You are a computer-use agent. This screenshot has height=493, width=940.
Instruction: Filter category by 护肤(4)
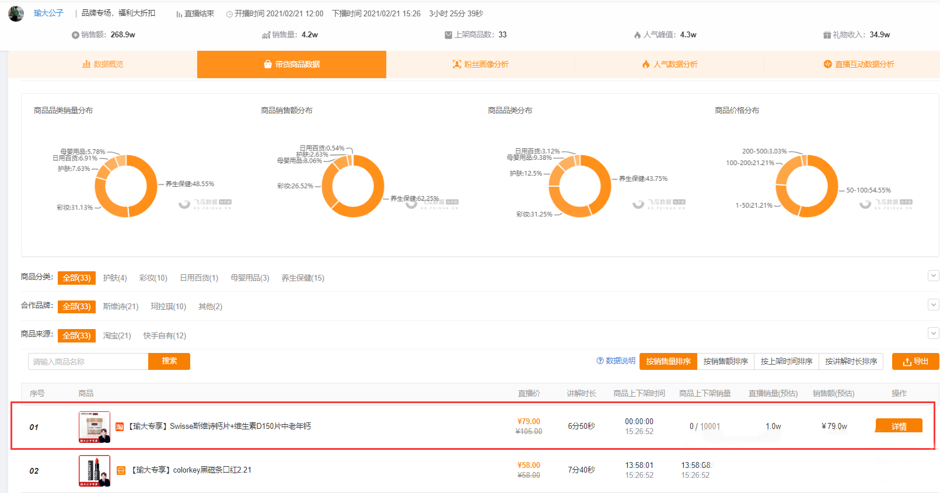click(x=115, y=278)
